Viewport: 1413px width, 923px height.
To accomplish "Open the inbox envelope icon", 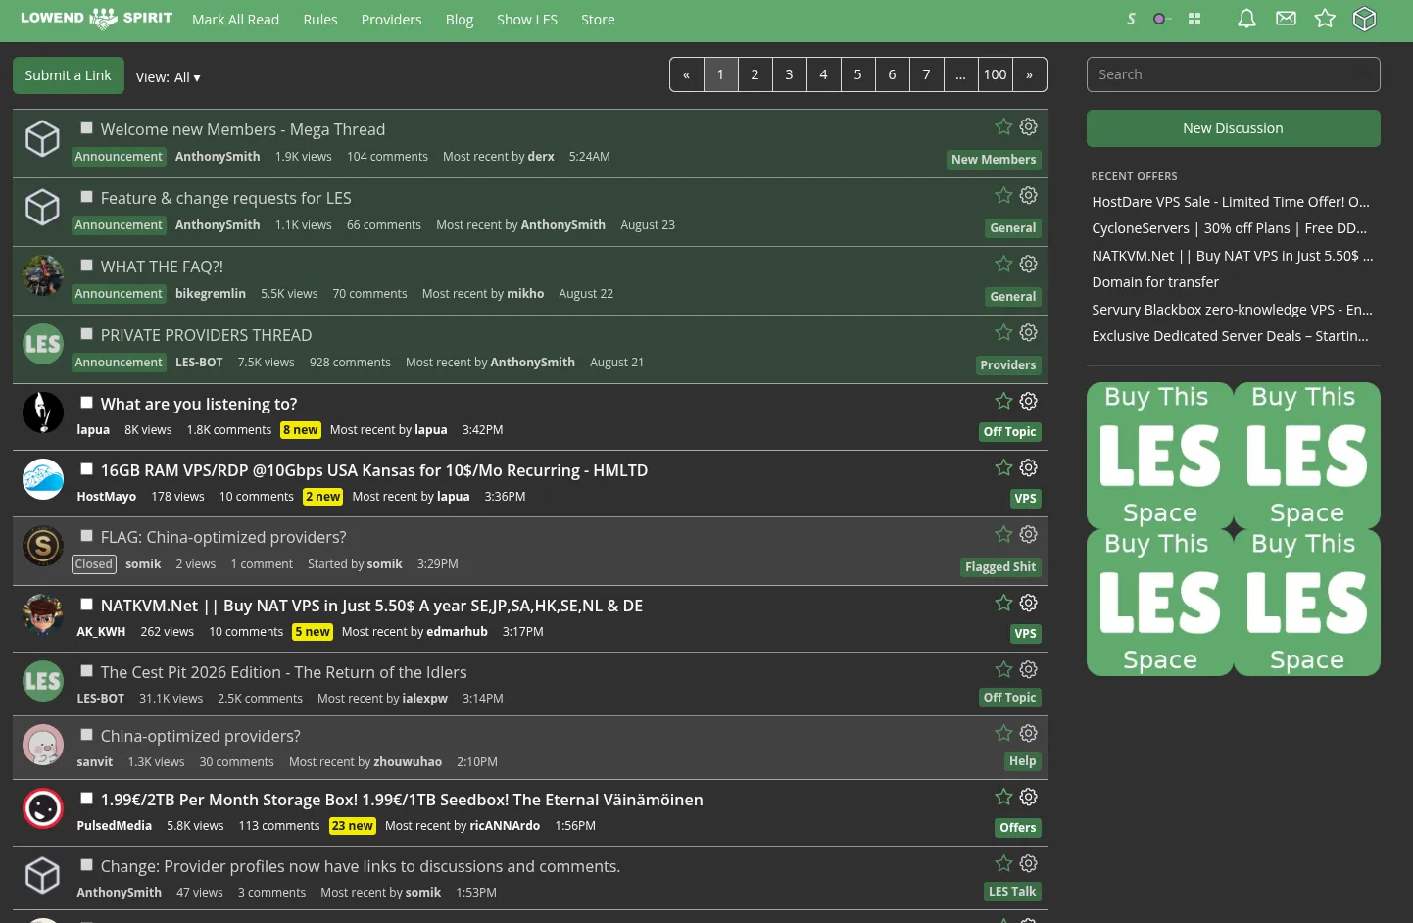I will pos(1286,19).
